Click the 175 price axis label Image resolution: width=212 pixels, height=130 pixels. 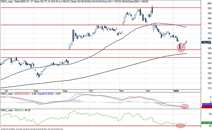coord(209,28)
